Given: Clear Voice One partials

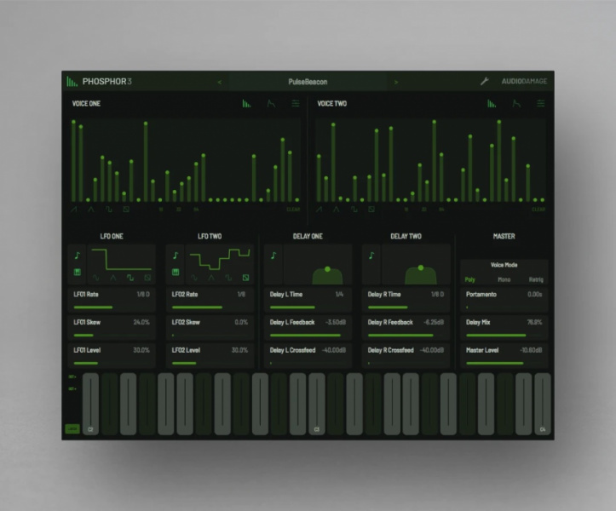Looking at the screenshot, I should [x=293, y=210].
